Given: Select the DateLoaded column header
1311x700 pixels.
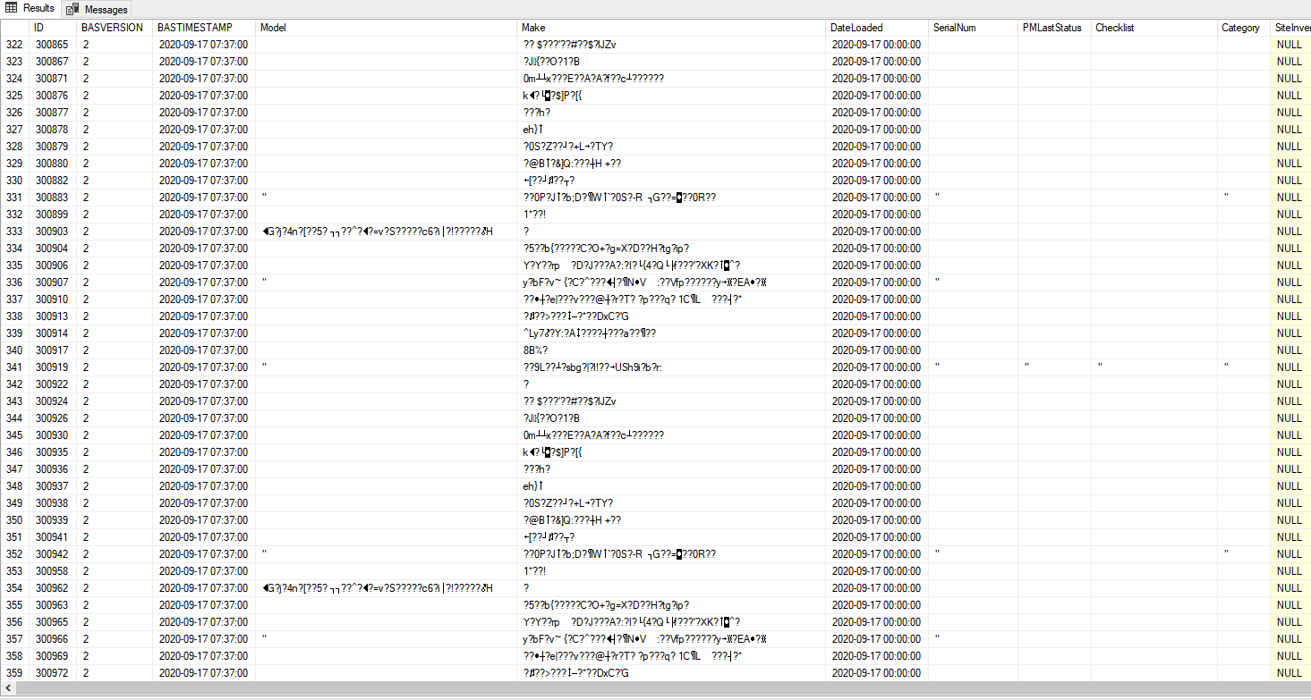Looking at the screenshot, I should pos(879,28).
